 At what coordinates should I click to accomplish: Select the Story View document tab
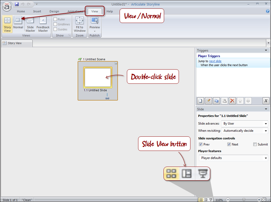[17, 43]
